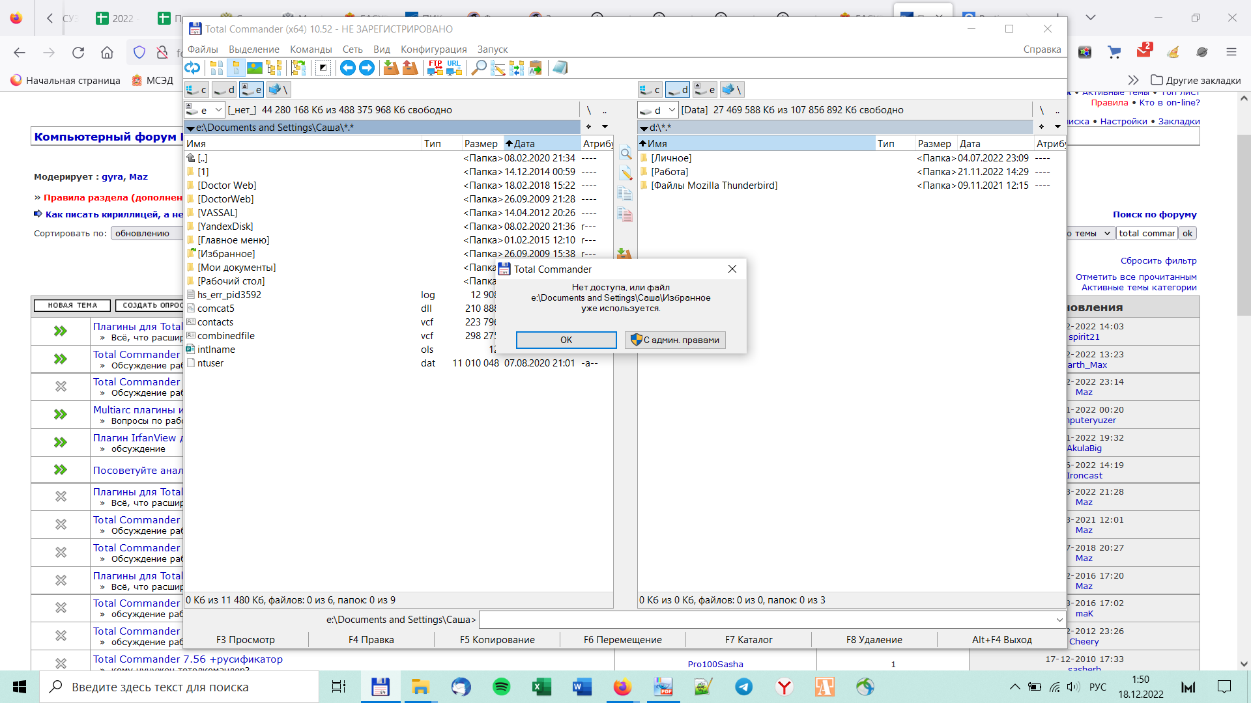Open the Конфигурация menu
This screenshot has width=1251, height=703.
(433, 49)
